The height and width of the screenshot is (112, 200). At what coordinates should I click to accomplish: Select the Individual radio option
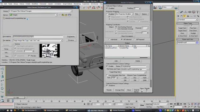tap(109, 40)
